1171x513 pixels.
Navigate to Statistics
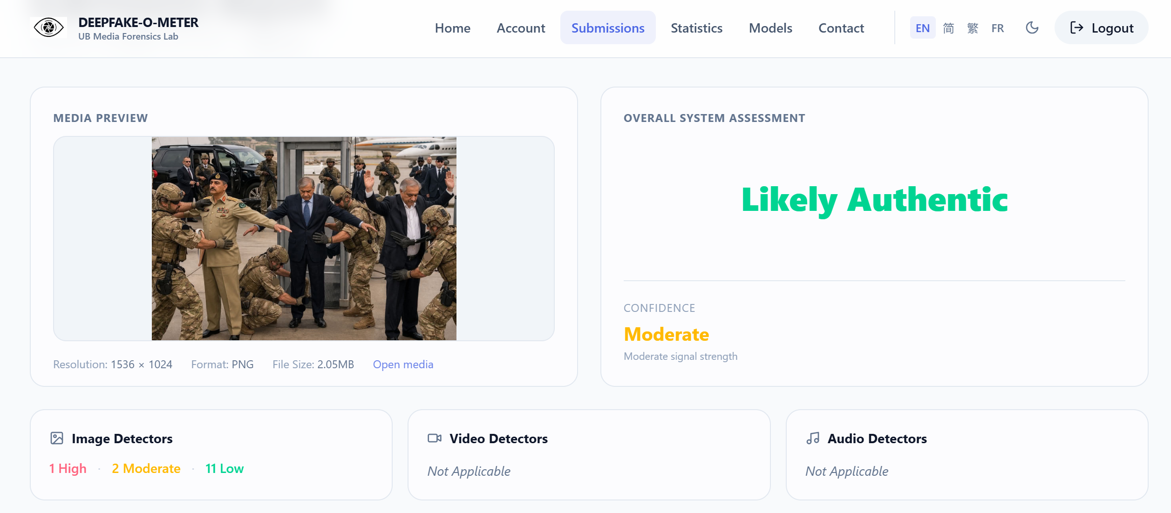pos(696,28)
